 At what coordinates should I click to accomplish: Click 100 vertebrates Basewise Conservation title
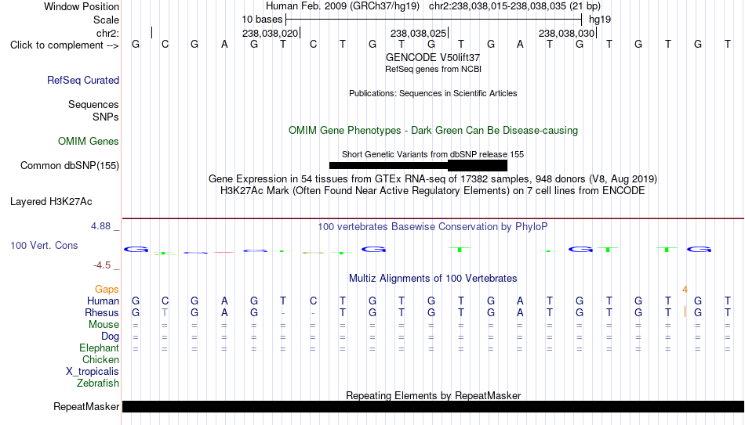433,227
